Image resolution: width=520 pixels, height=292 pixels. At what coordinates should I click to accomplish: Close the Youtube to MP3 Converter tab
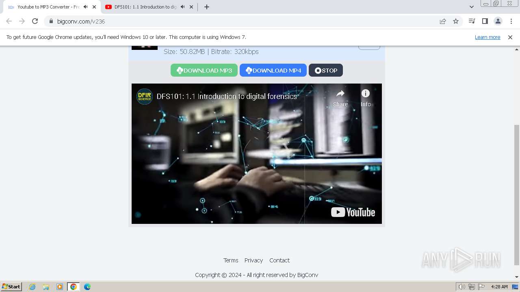click(94, 7)
